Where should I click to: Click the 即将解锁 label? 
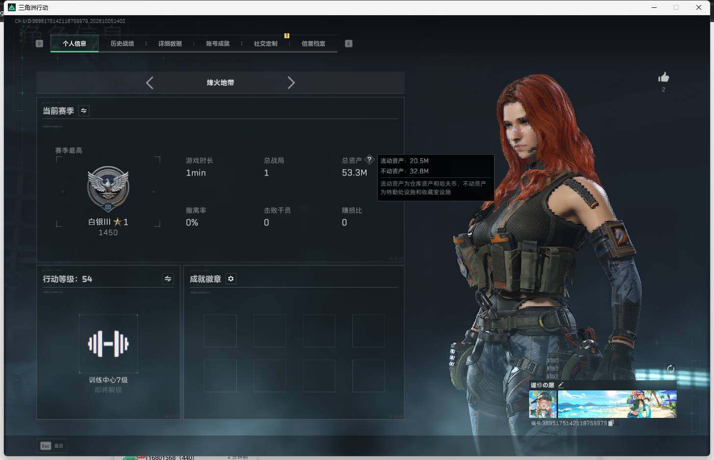[108, 390]
